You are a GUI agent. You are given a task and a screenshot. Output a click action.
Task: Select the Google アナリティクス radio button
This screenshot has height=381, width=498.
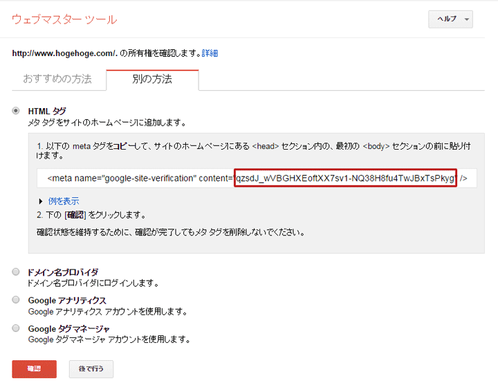click(x=16, y=301)
